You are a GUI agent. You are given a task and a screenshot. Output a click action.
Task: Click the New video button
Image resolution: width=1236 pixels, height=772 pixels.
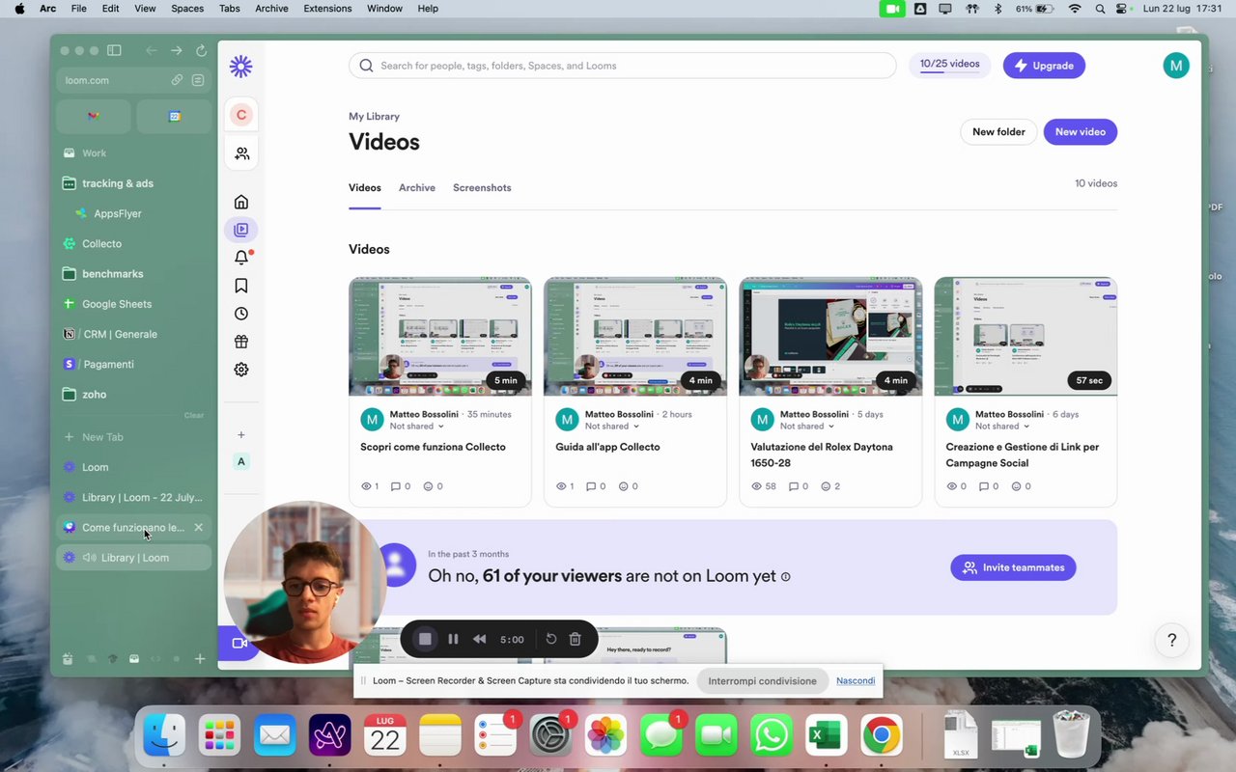(x=1081, y=132)
